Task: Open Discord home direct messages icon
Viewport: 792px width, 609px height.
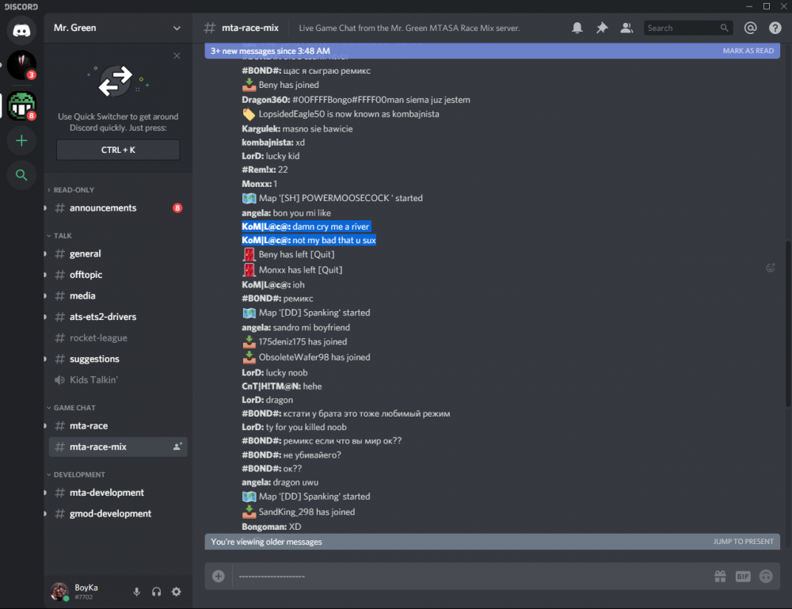Action: [x=21, y=30]
